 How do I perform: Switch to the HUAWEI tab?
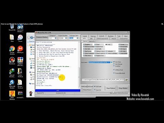click(x=102, y=36)
